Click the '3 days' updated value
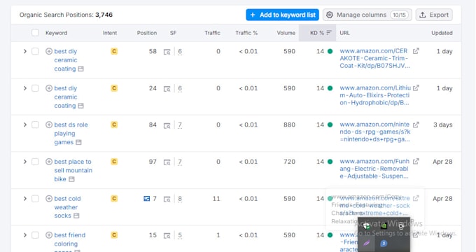The image size is (476, 252). pos(443,125)
